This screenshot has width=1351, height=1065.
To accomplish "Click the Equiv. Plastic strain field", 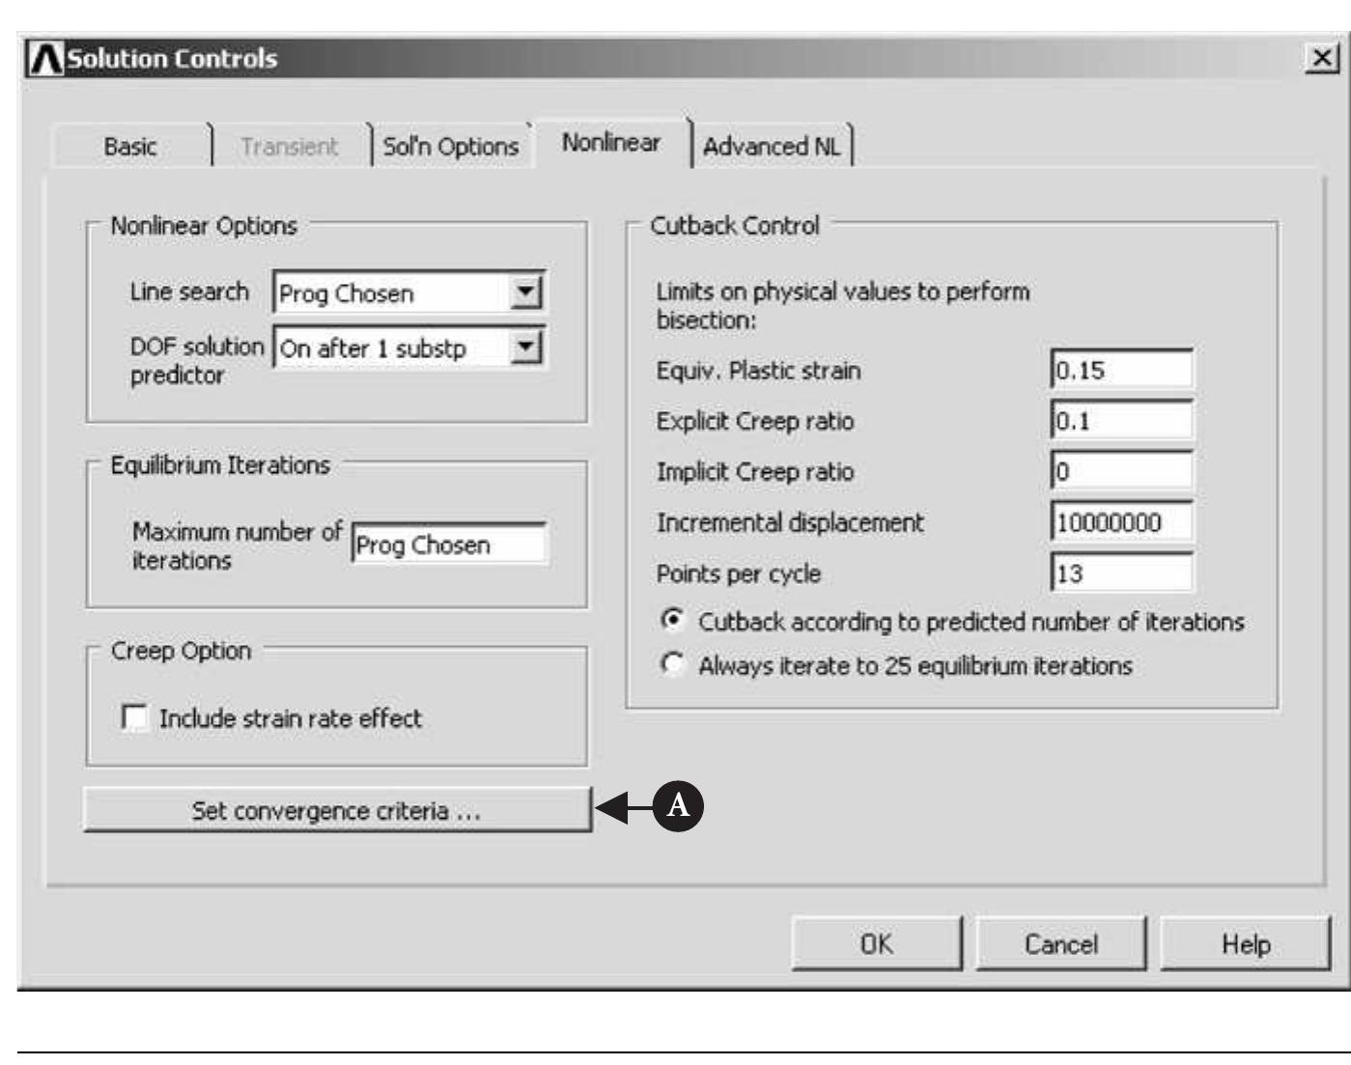I will pyautogui.click(x=1121, y=371).
